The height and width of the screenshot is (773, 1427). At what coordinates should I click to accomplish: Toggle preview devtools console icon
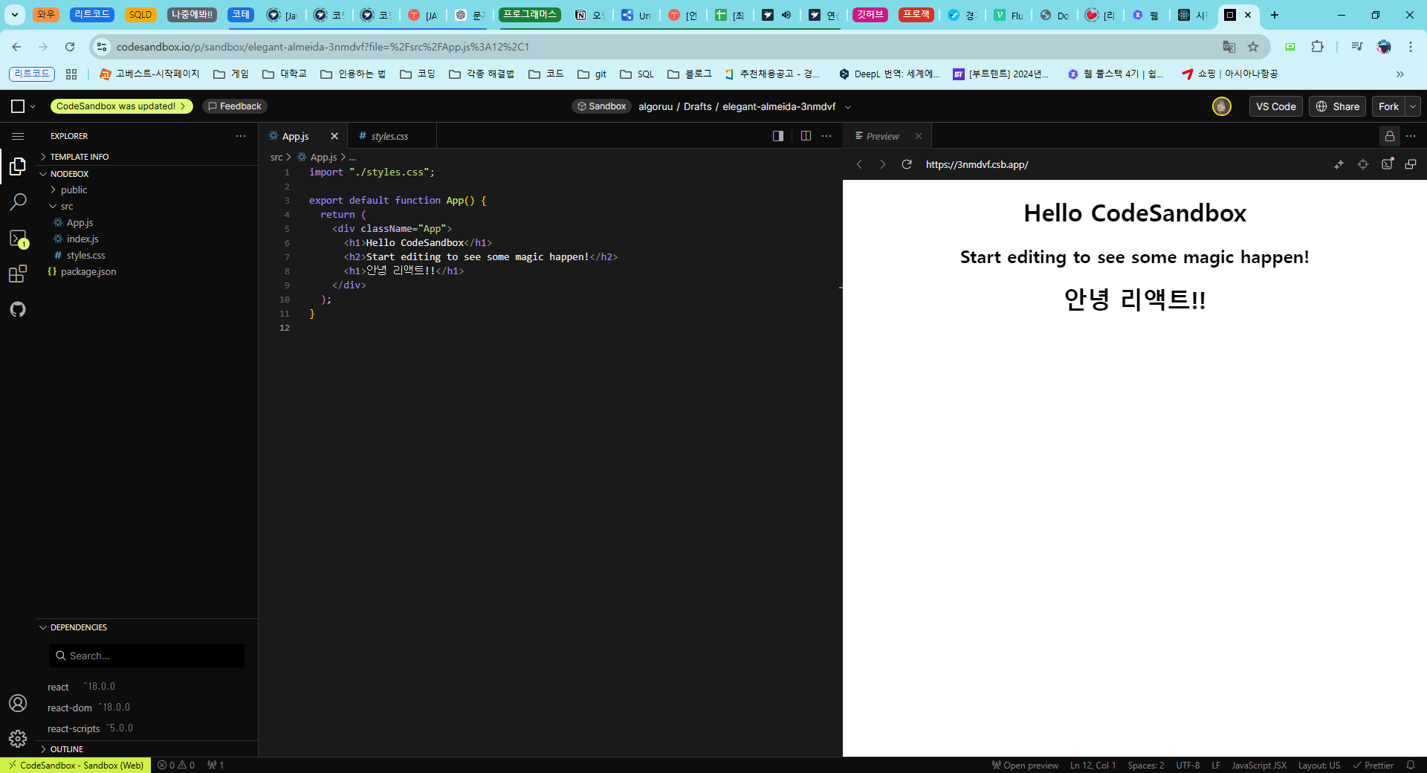(x=1387, y=164)
